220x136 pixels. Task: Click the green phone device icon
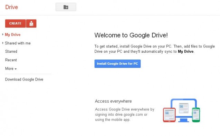pos(196,115)
